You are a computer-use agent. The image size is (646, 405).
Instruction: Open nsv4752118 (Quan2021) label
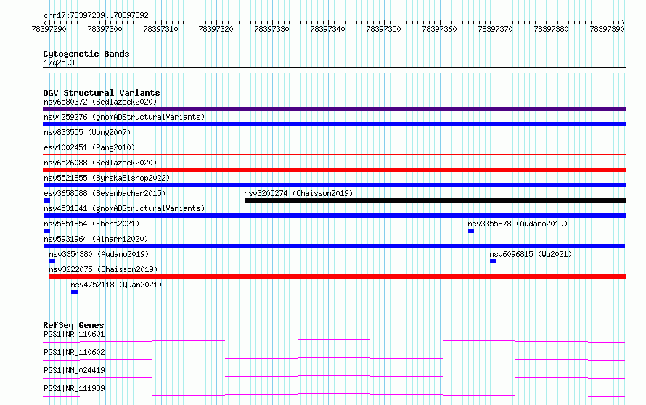116,285
